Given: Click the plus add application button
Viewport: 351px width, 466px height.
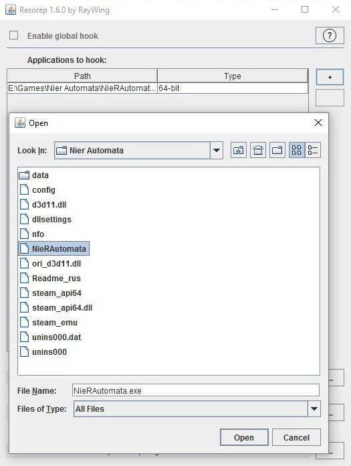Looking at the screenshot, I should point(330,77).
